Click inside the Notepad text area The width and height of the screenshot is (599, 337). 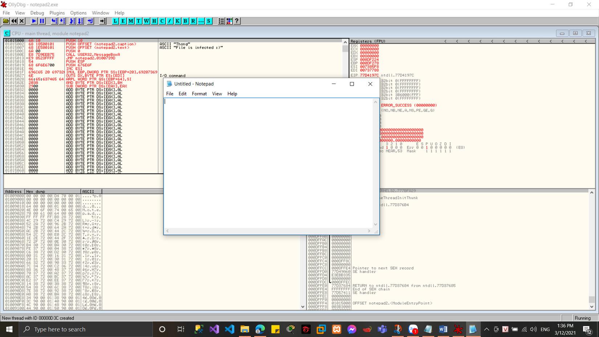click(x=269, y=163)
